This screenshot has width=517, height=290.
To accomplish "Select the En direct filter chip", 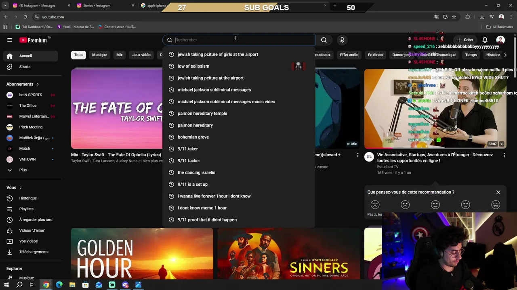I will 375,55.
